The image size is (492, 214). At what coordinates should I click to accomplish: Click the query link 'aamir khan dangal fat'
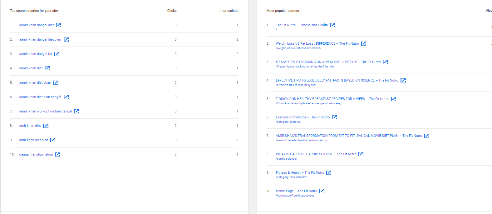36,54
